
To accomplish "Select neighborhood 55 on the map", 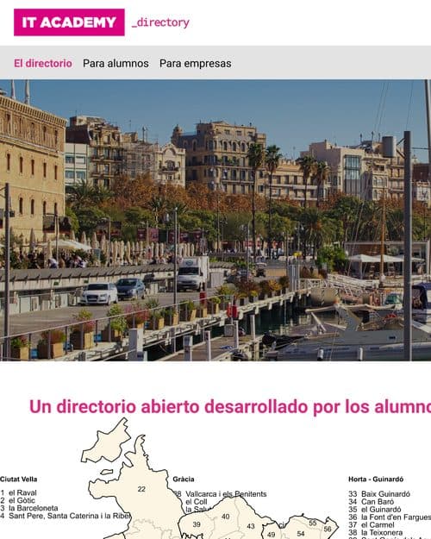I will (x=312, y=523).
